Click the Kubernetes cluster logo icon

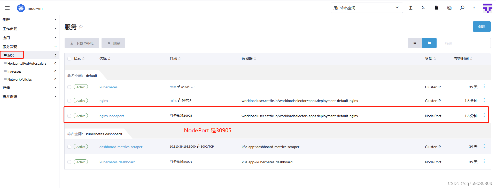[21, 8]
